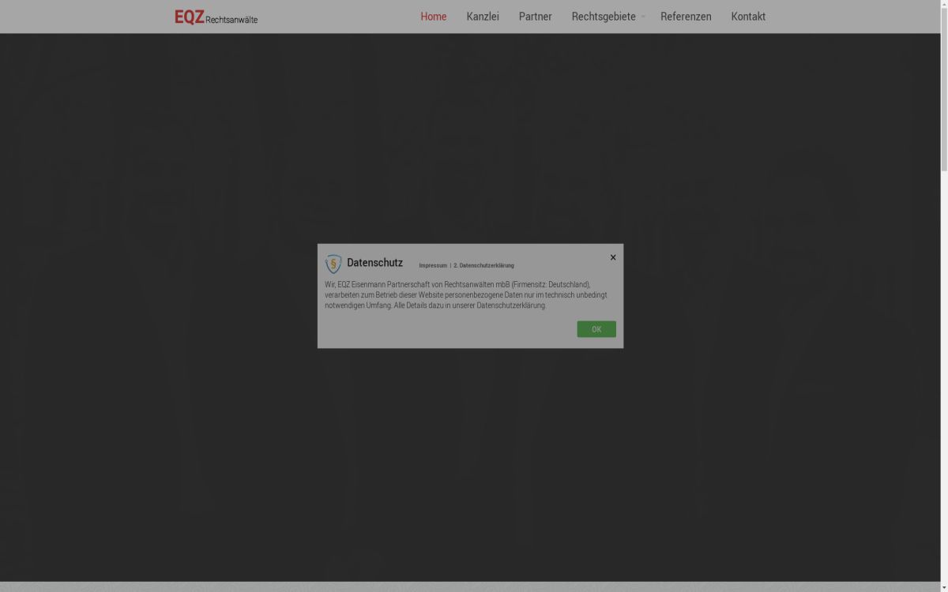
Task: Close the Datenschutz dialog with the X
Action: tap(613, 257)
